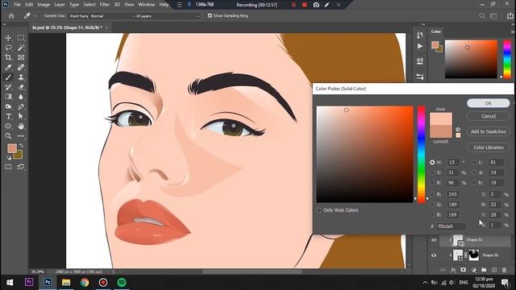Select the Eraser tool
516x290 pixels.
21,87
